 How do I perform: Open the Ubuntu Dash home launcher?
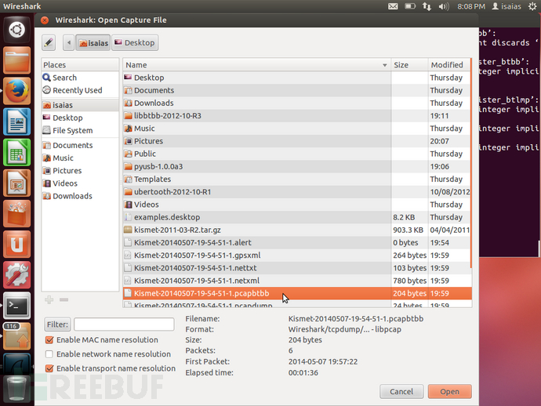(16, 29)
